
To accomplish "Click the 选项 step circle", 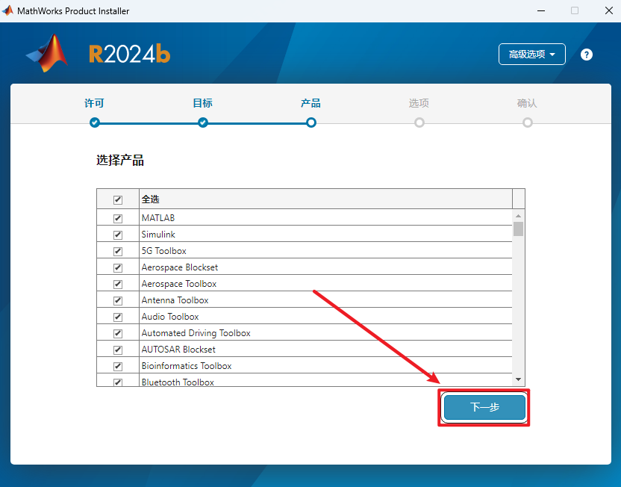I will click(x=419, y=122).
